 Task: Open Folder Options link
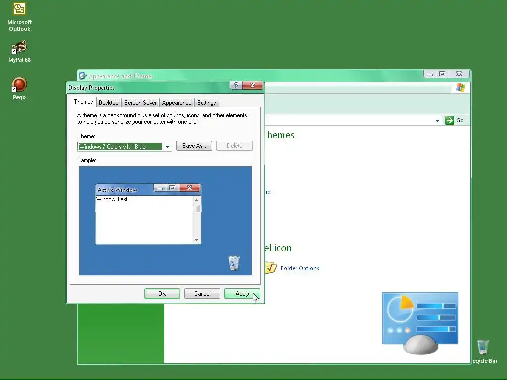(300, 268)
